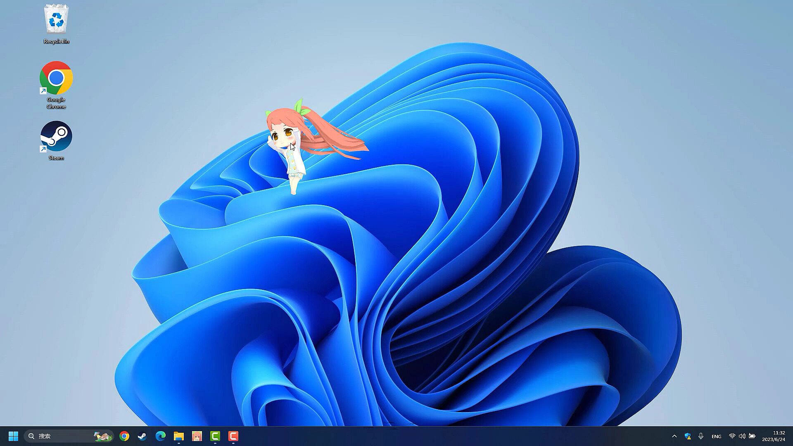Click the search highlight landscape image

102,436
